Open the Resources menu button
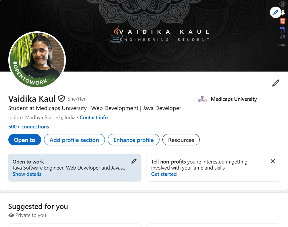Viewport: 288px width, 227px height. coord(181,140)
